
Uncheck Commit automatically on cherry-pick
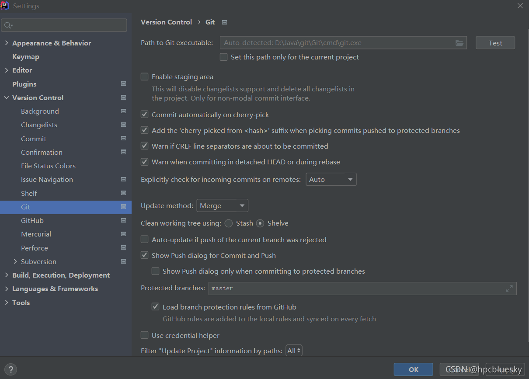144,115
